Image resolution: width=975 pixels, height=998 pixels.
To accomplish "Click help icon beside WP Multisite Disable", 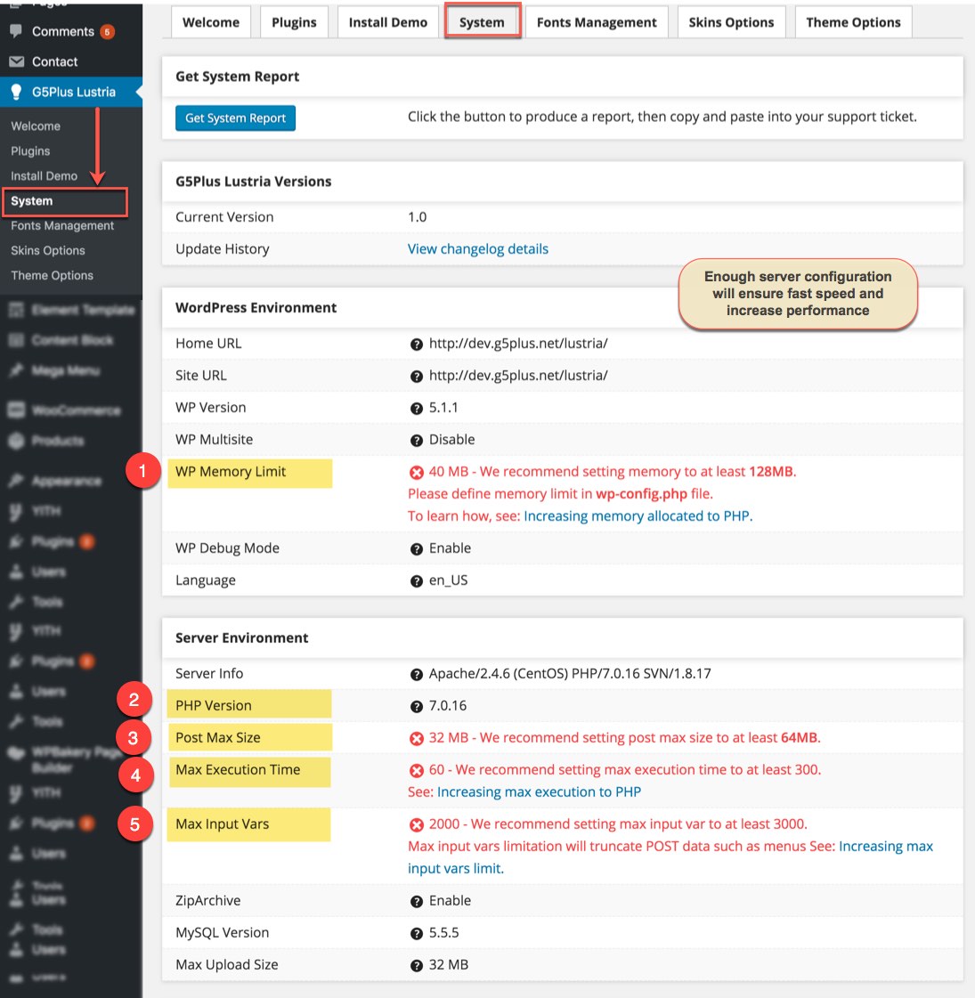I will (416, 440).
